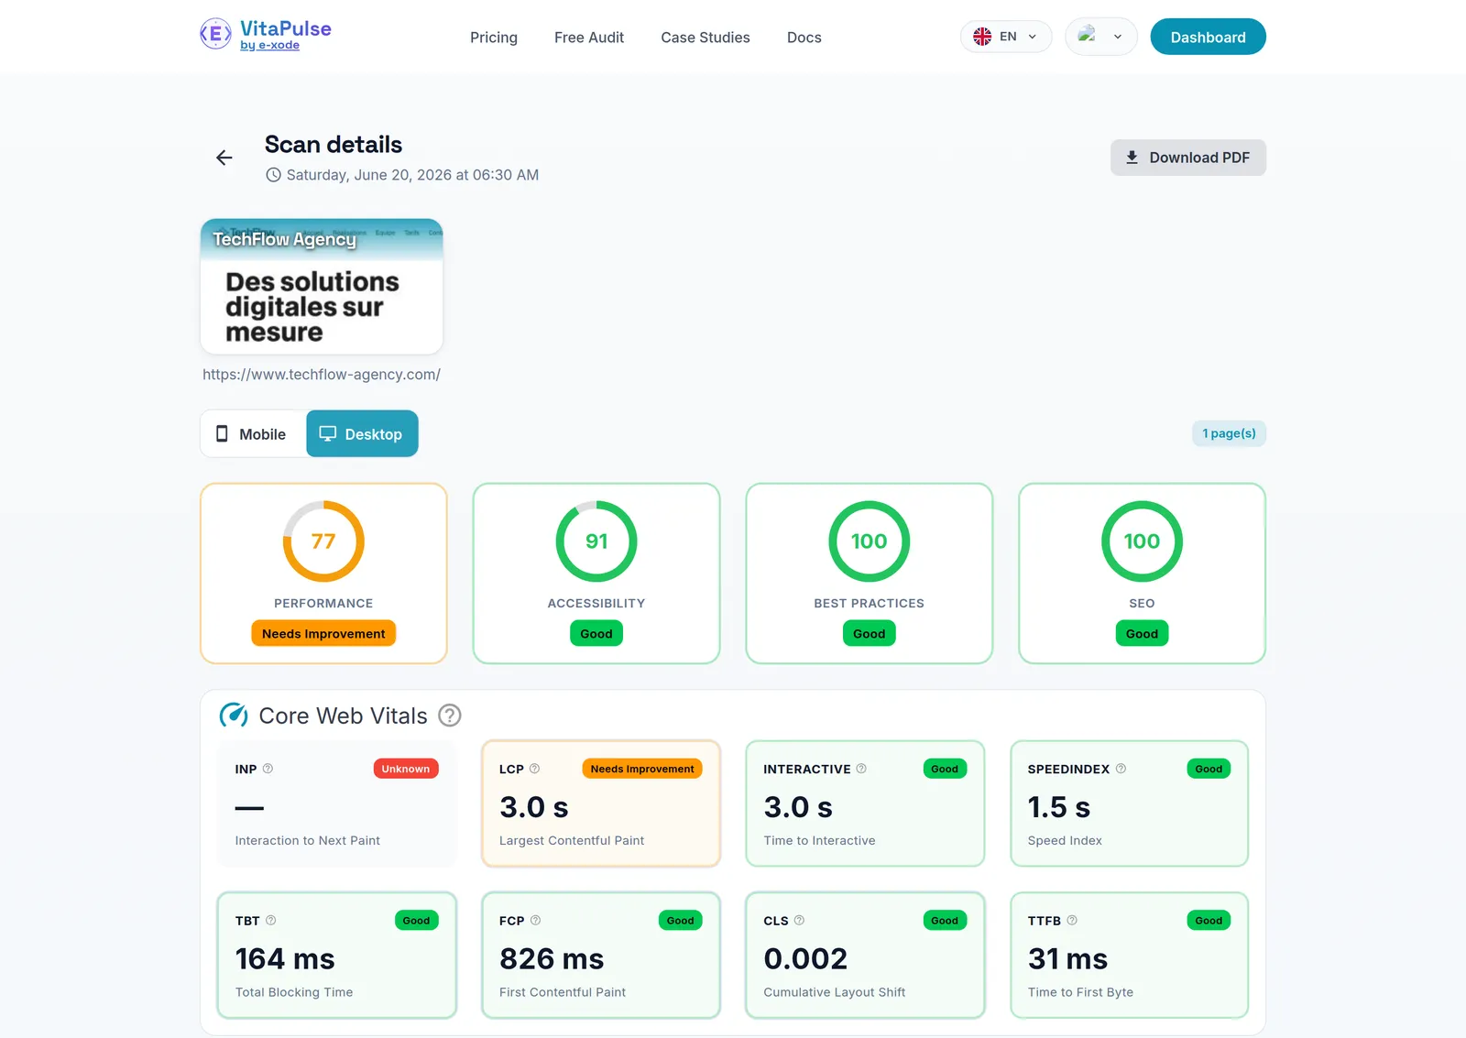Click the 1 page(s) badge

(x=1229, y=433)
